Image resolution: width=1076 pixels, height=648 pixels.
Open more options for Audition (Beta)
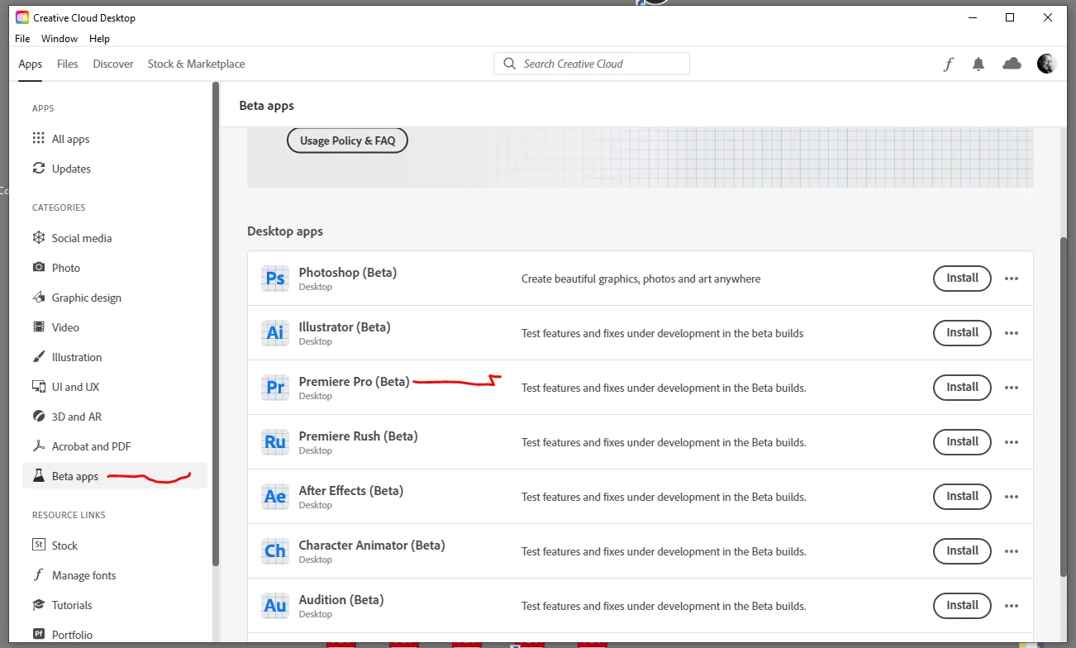1012,606
